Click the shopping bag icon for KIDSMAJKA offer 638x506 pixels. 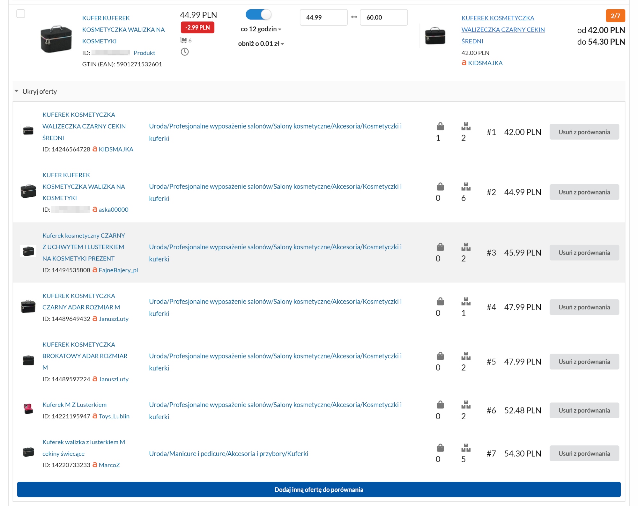point(440,126)
